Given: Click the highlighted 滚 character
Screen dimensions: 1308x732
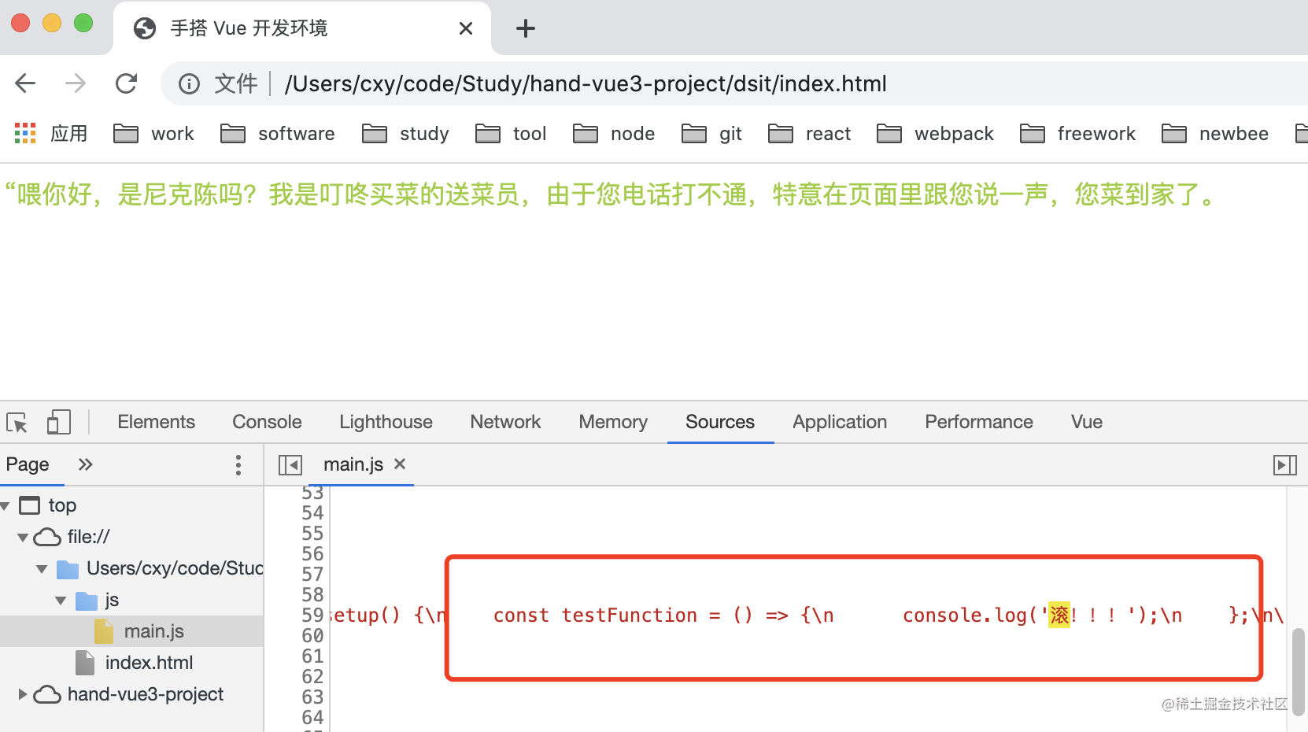Looking at the screenshot, I should click(x=1059, y=615).
